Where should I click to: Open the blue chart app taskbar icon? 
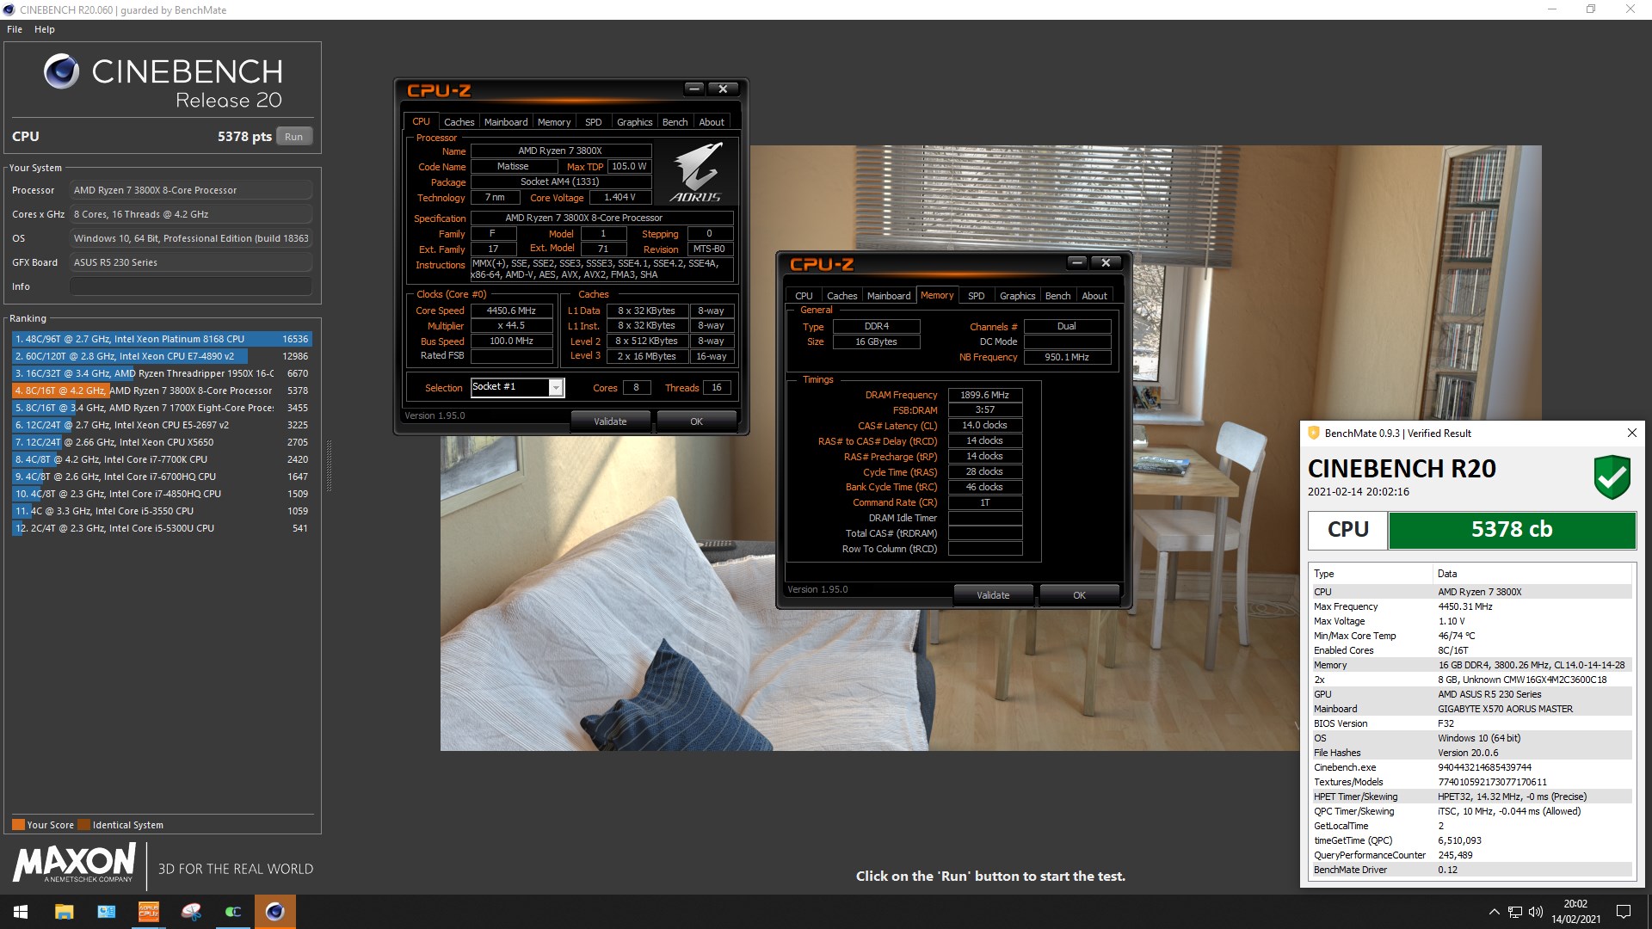(x=106, y=912)
